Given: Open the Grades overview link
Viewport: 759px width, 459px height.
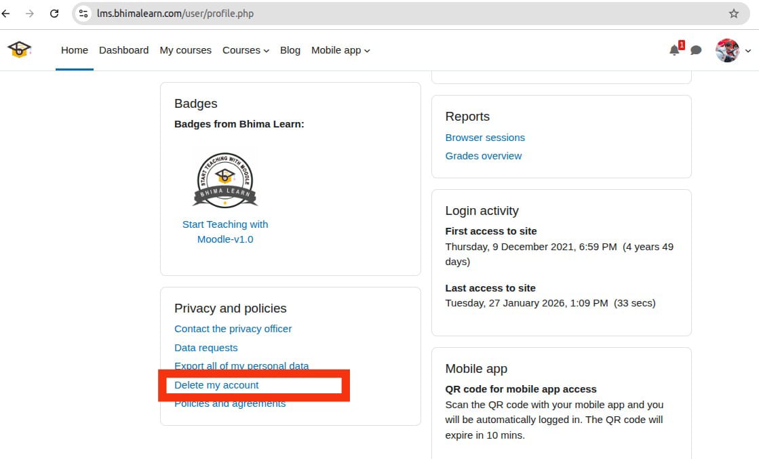Looking at the screenshot, I should pyautogui.click(x=483, y=156).
